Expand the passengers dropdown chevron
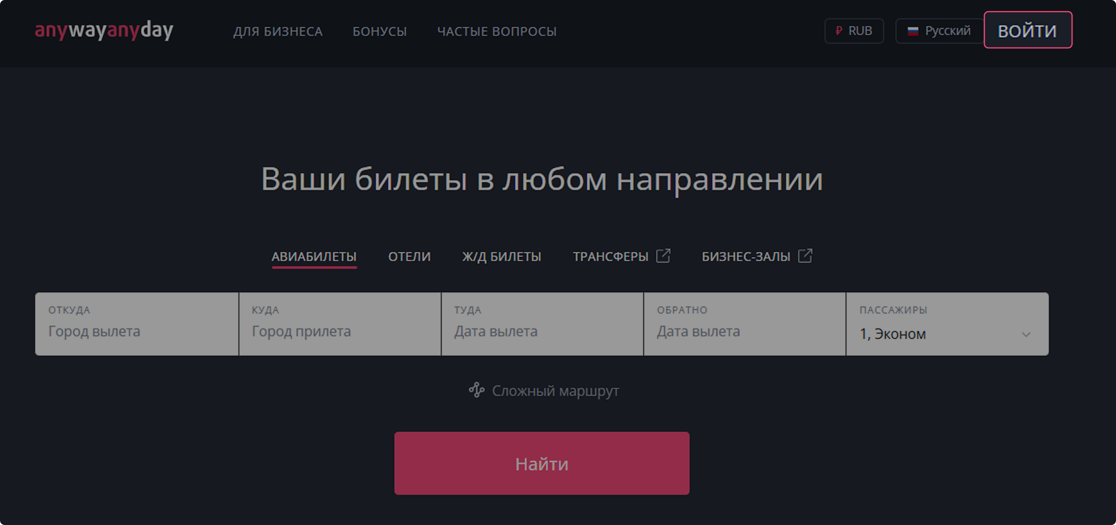Image resolution: width=1116 pixels, height=525 pixels. (1026, 334)
